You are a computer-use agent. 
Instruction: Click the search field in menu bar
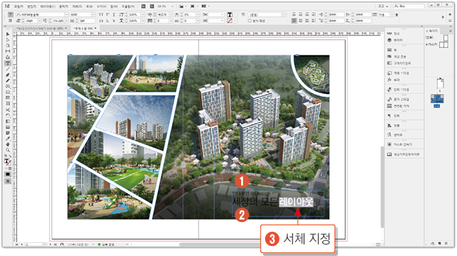(x=409, y=6)
